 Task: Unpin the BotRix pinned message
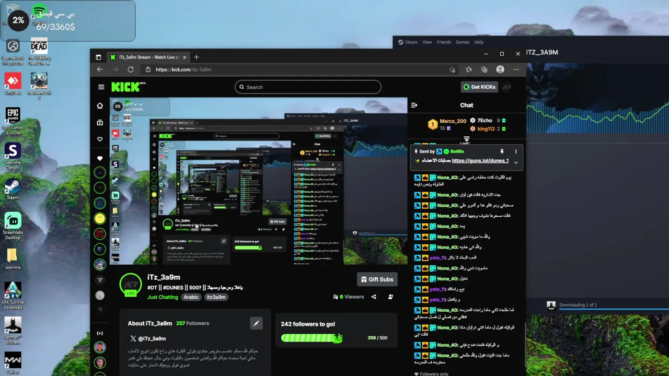click(x=502, y=151)
